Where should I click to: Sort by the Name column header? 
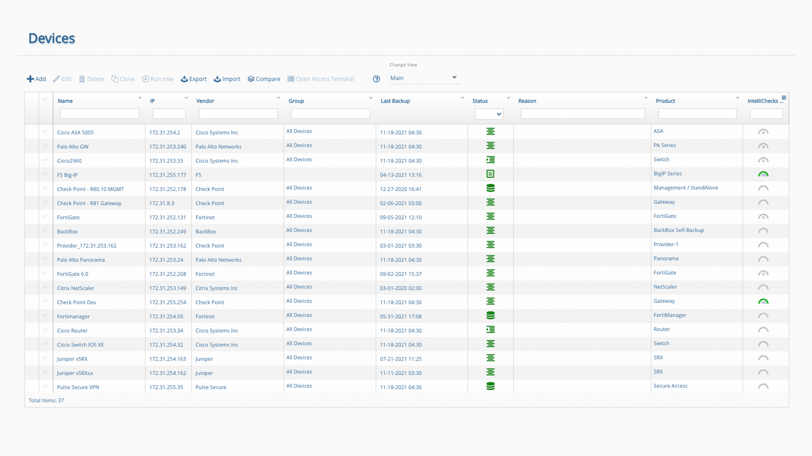(65, 101)
